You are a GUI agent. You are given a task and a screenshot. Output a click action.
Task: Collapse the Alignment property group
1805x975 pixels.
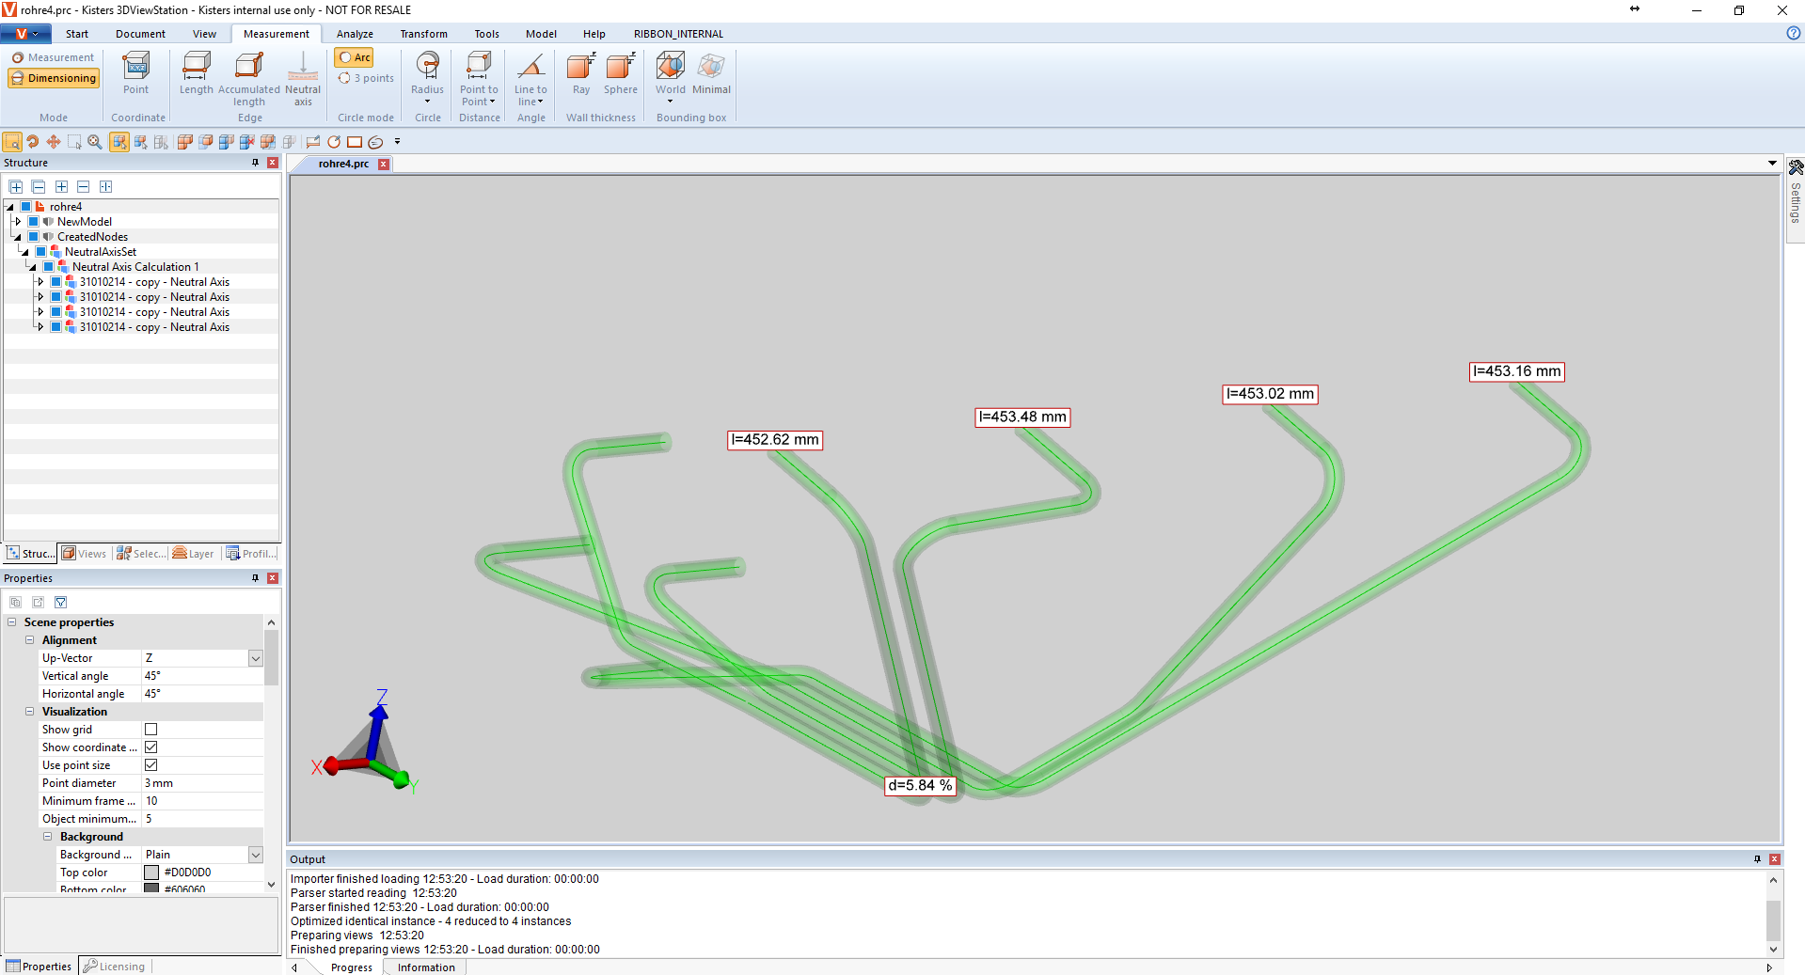(29, 640)
